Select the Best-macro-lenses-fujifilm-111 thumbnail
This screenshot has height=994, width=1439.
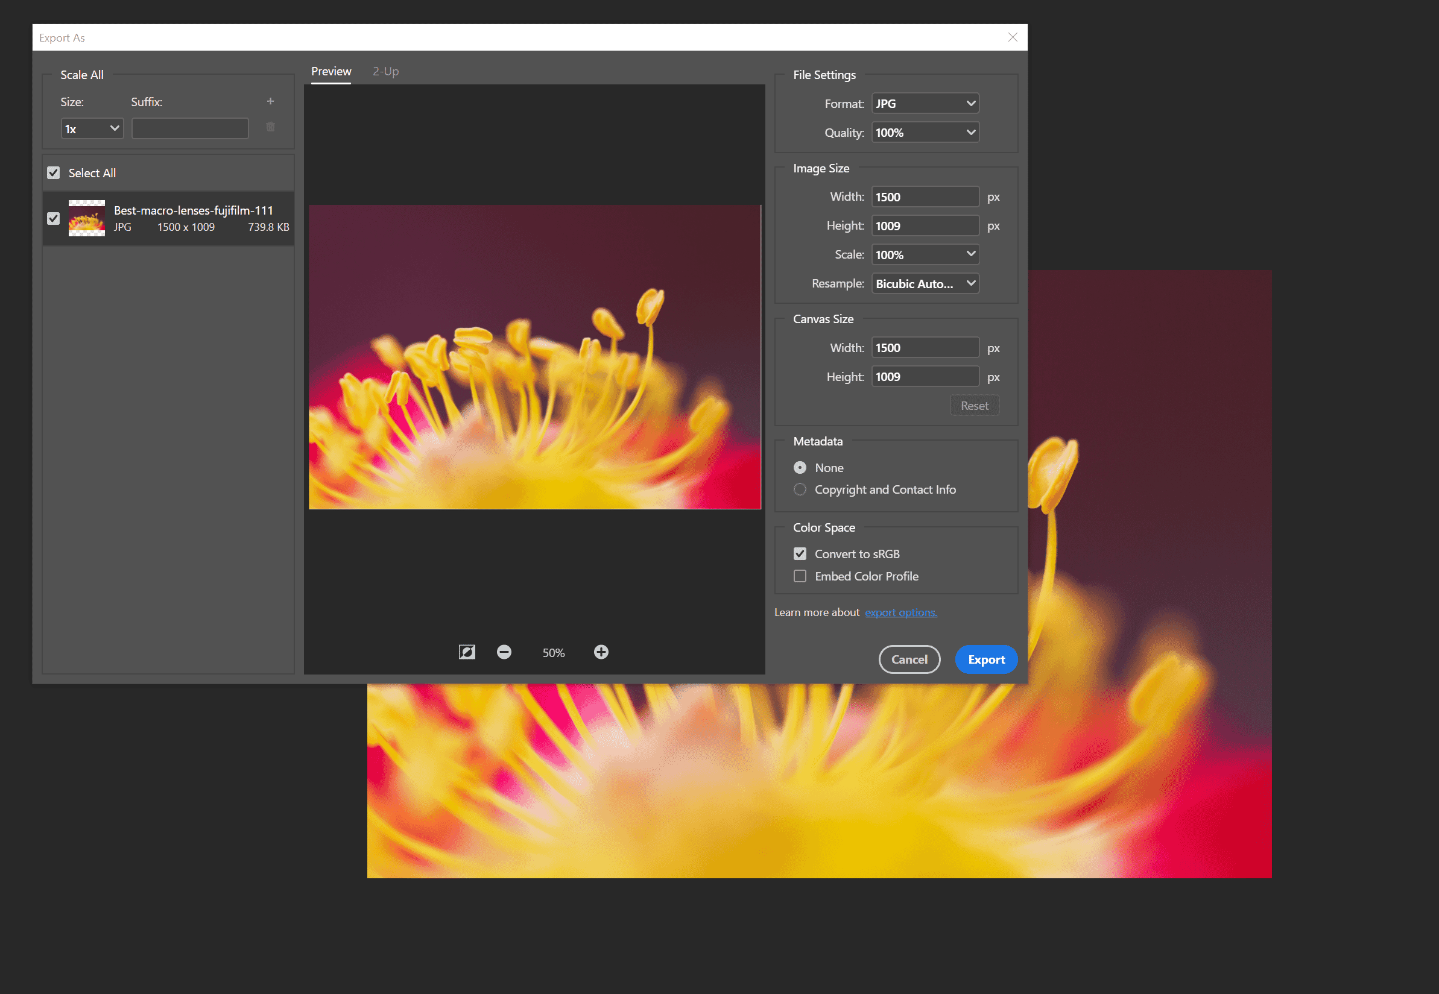86,218
